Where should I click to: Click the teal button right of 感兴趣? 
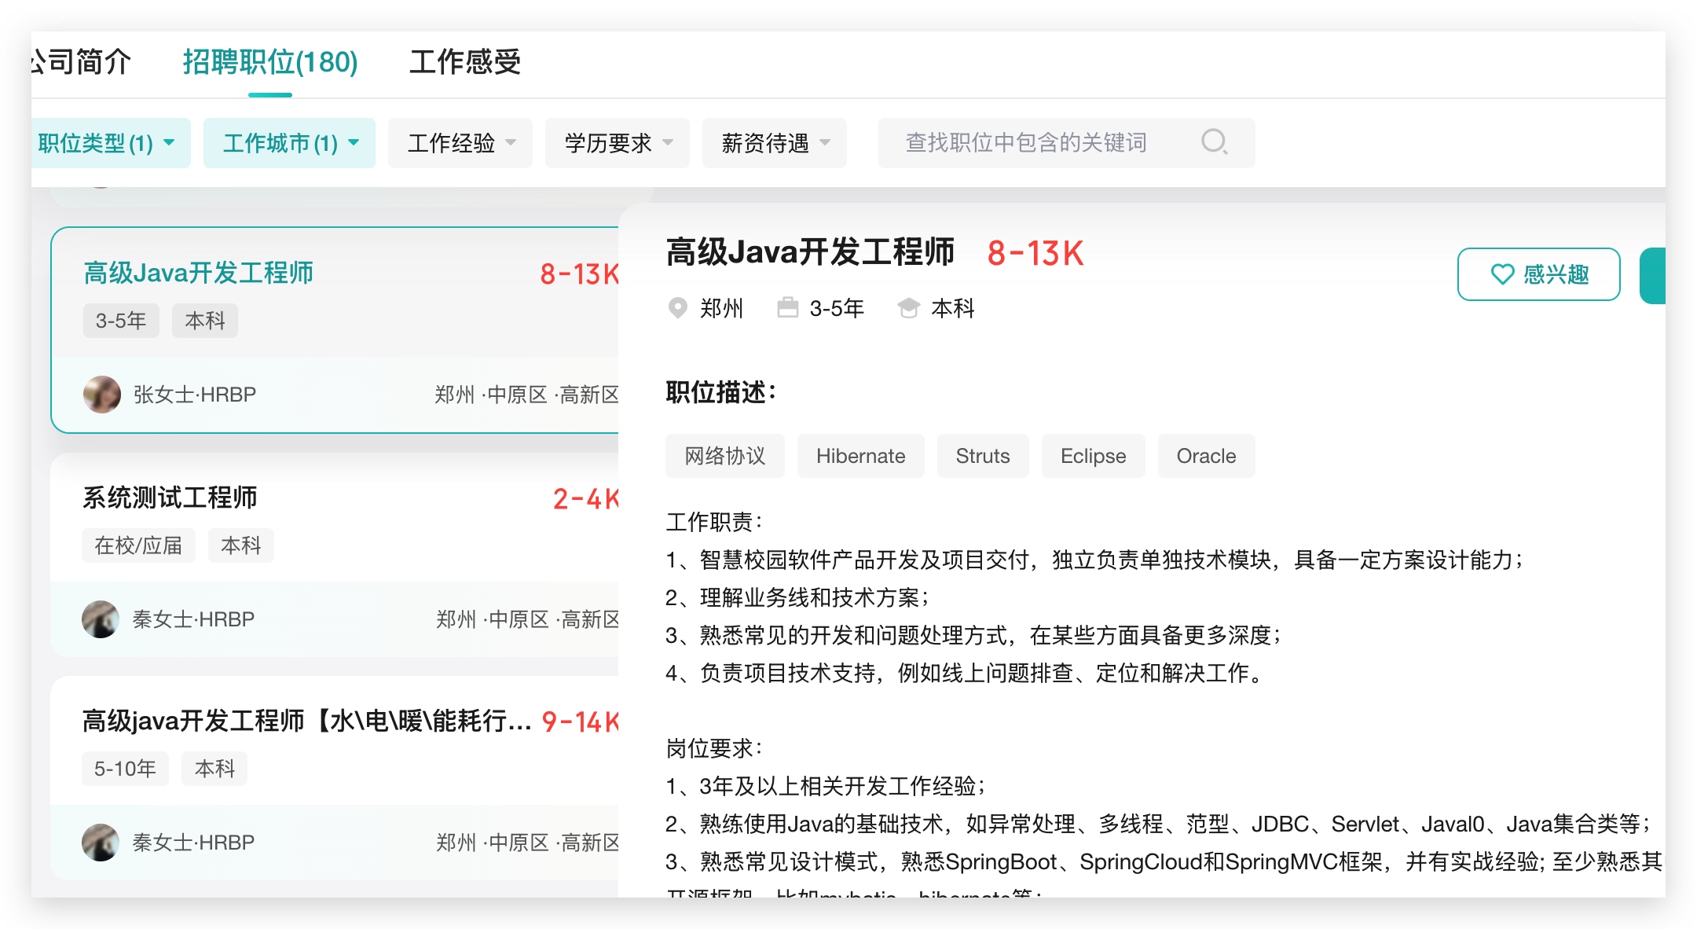pos(1653,275)
